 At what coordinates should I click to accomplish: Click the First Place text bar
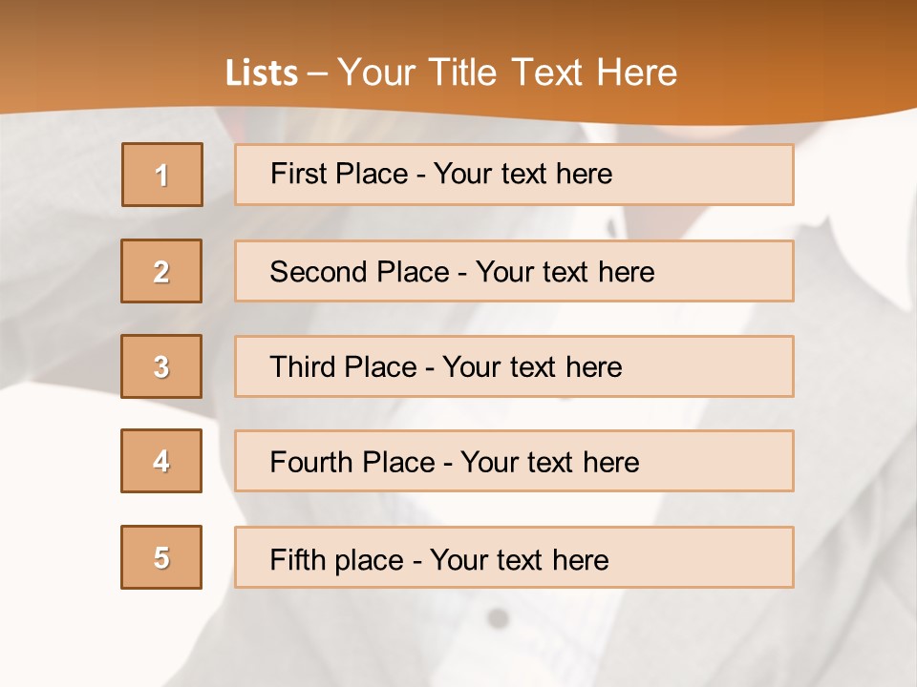514,175
